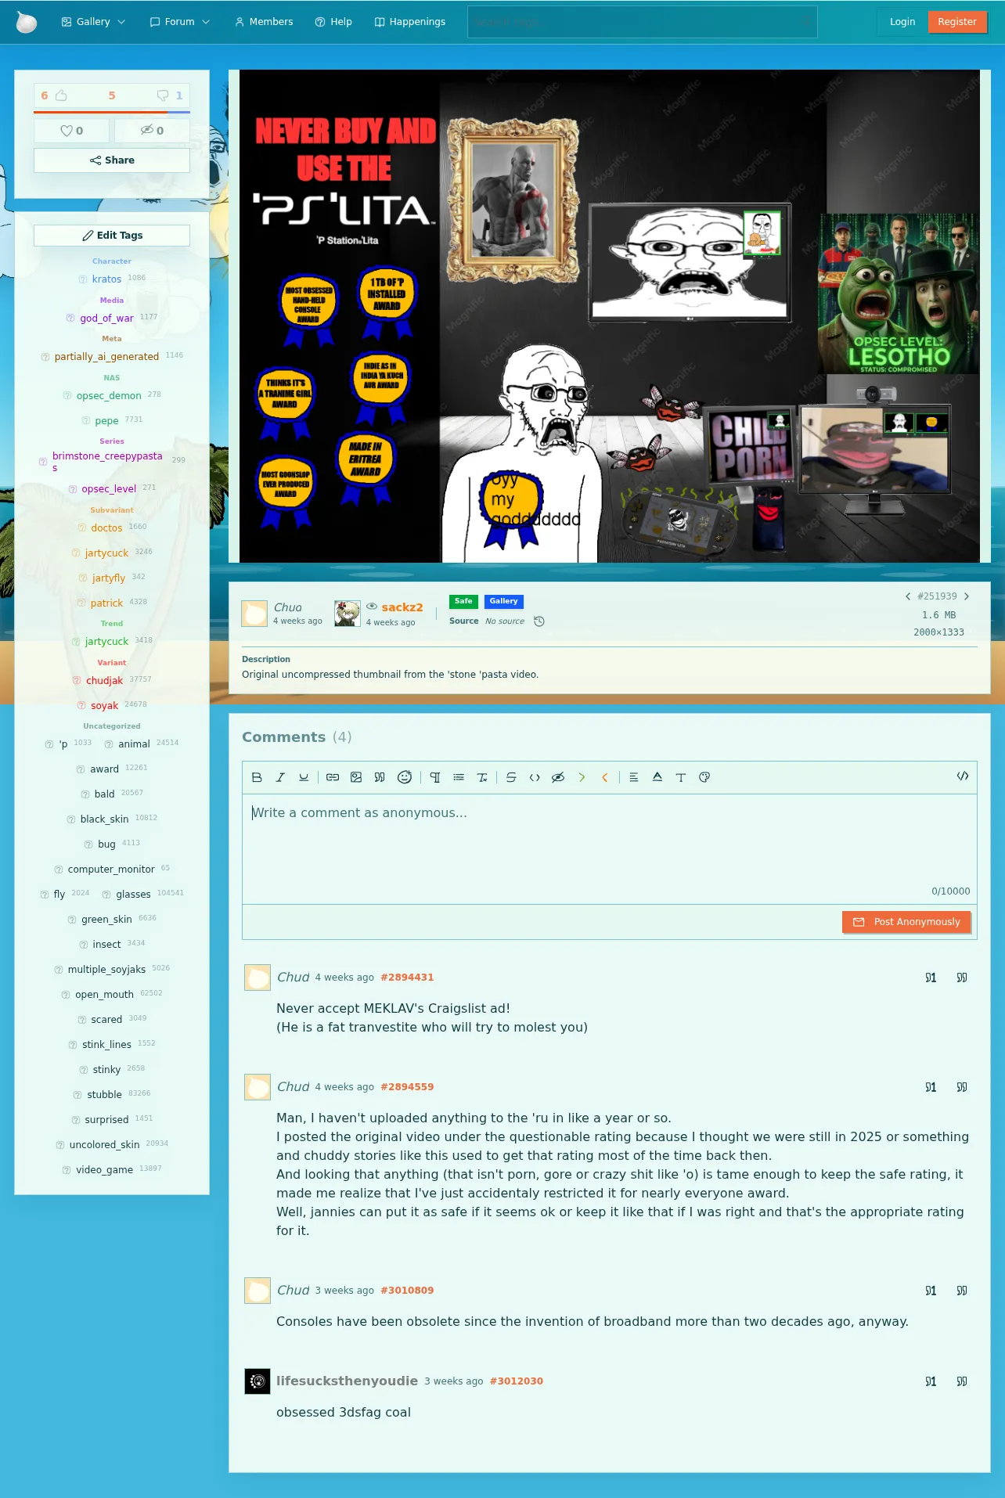Open the Members page
This screenshot has width=1005, height=1498.
click(x=264, y=22)
